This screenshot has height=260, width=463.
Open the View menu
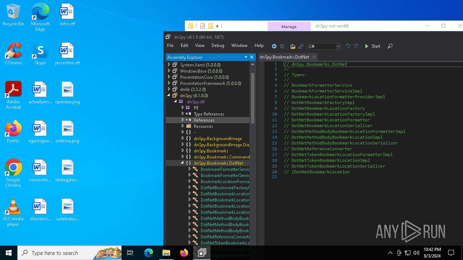click(200, 45)
